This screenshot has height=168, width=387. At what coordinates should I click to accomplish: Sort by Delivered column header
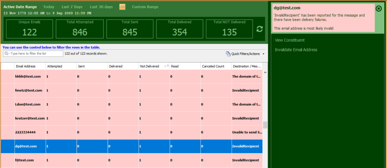point(123,66)
